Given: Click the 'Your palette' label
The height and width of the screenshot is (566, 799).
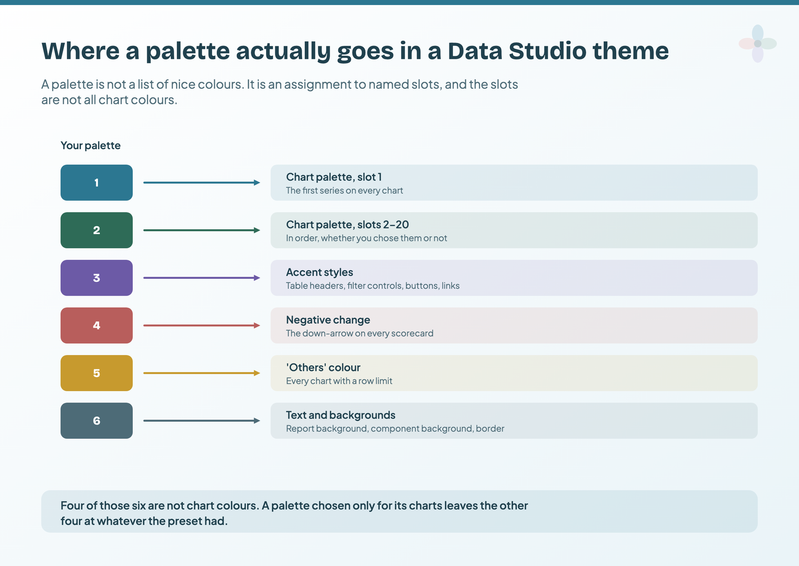Looking at the screenshot, I should (90, 146).
